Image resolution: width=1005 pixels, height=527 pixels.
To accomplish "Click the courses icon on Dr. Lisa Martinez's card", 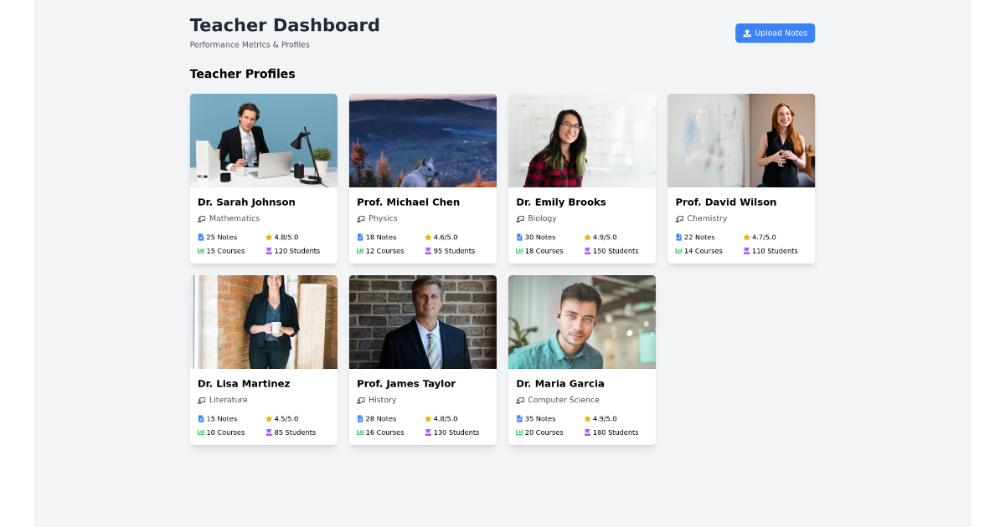I will pos(200,432).
